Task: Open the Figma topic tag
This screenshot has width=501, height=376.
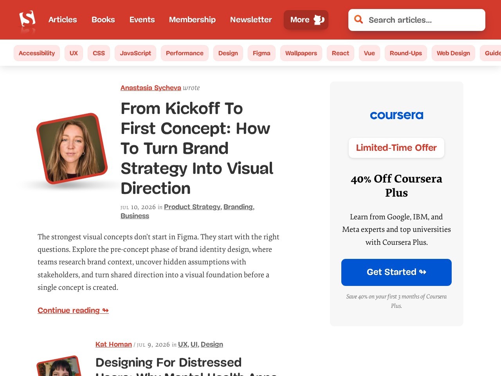Action: [x=261, y=53]
